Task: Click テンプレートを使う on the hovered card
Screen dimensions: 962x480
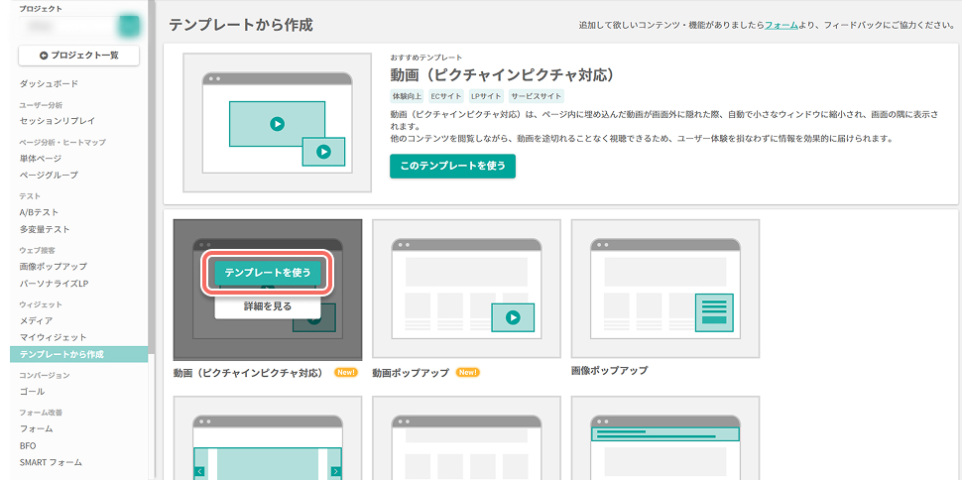Action: coord(268,273)
